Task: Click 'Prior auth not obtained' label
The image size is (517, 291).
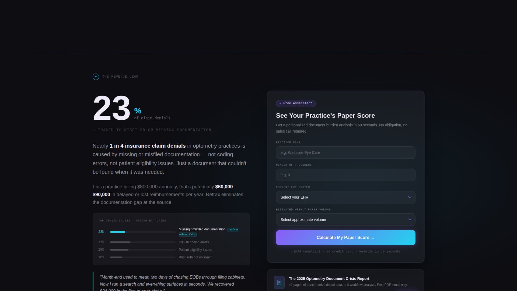Action: 195,257
